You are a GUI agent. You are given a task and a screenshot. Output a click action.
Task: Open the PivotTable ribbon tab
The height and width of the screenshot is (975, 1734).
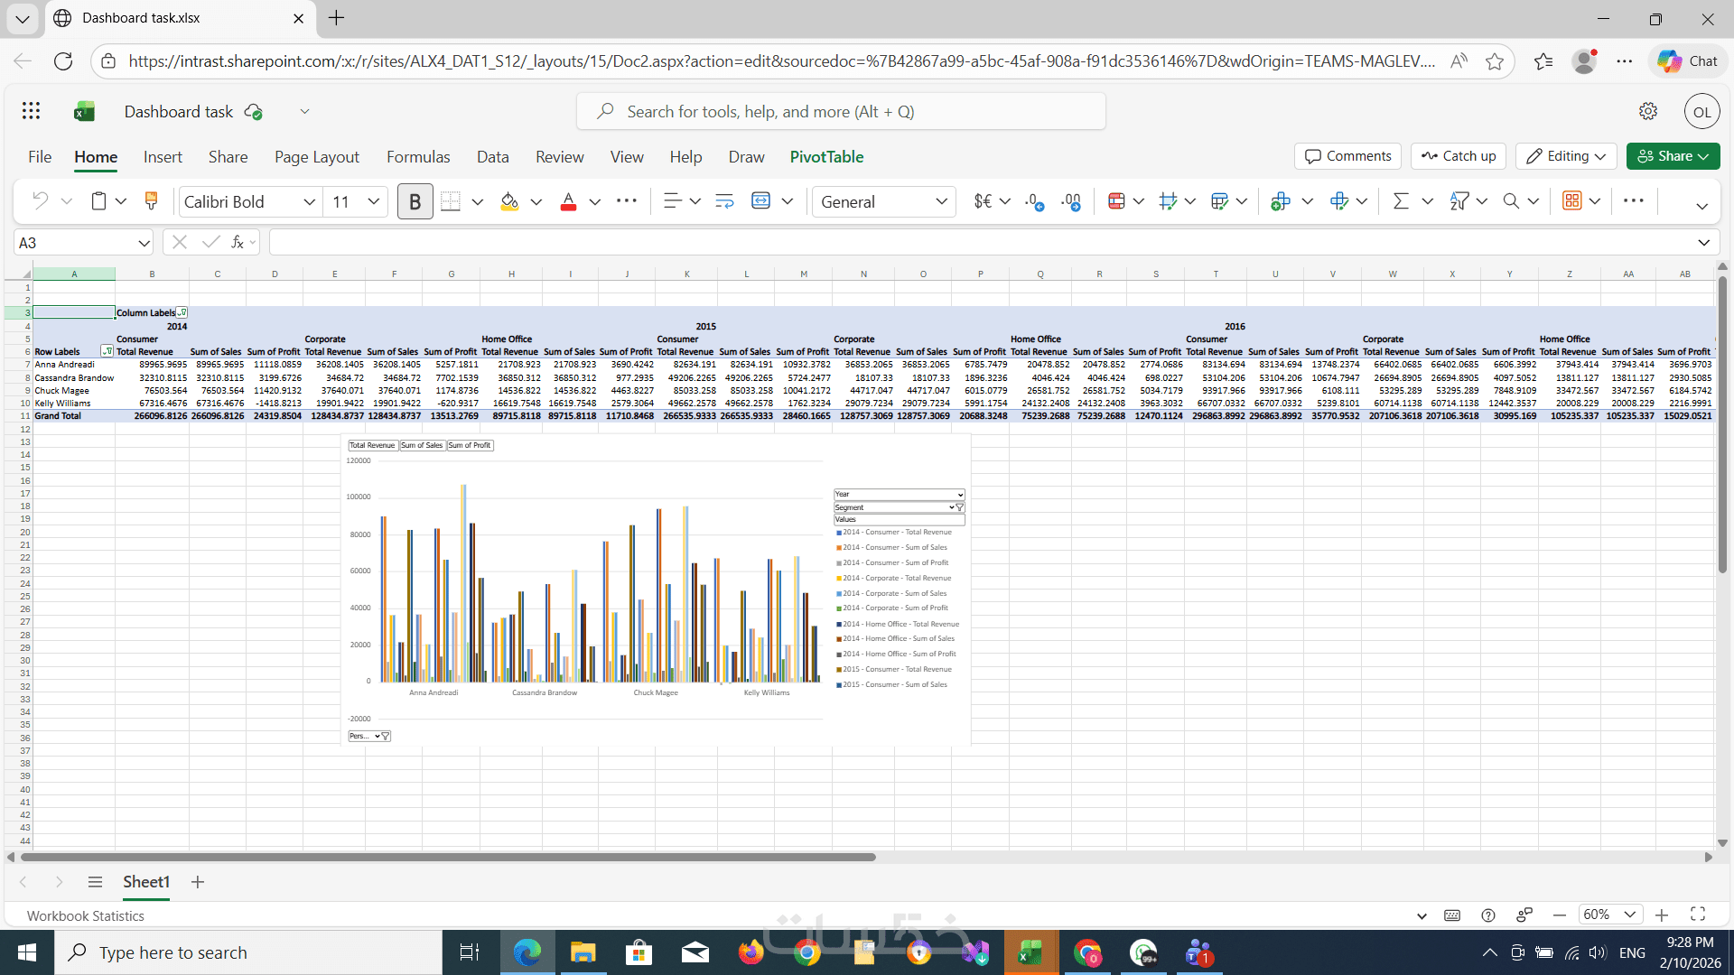click(x=826, y=156)
